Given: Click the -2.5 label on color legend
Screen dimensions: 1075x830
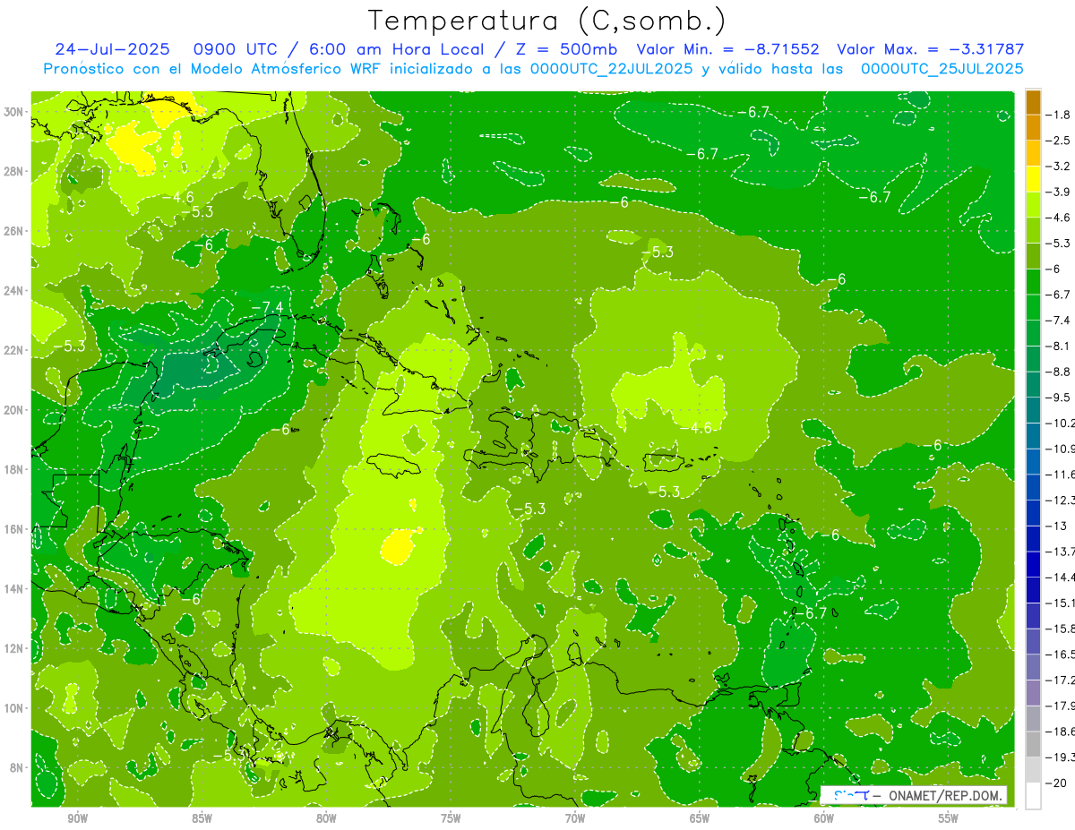Looking at the screenshot, I should [1059, 141].
